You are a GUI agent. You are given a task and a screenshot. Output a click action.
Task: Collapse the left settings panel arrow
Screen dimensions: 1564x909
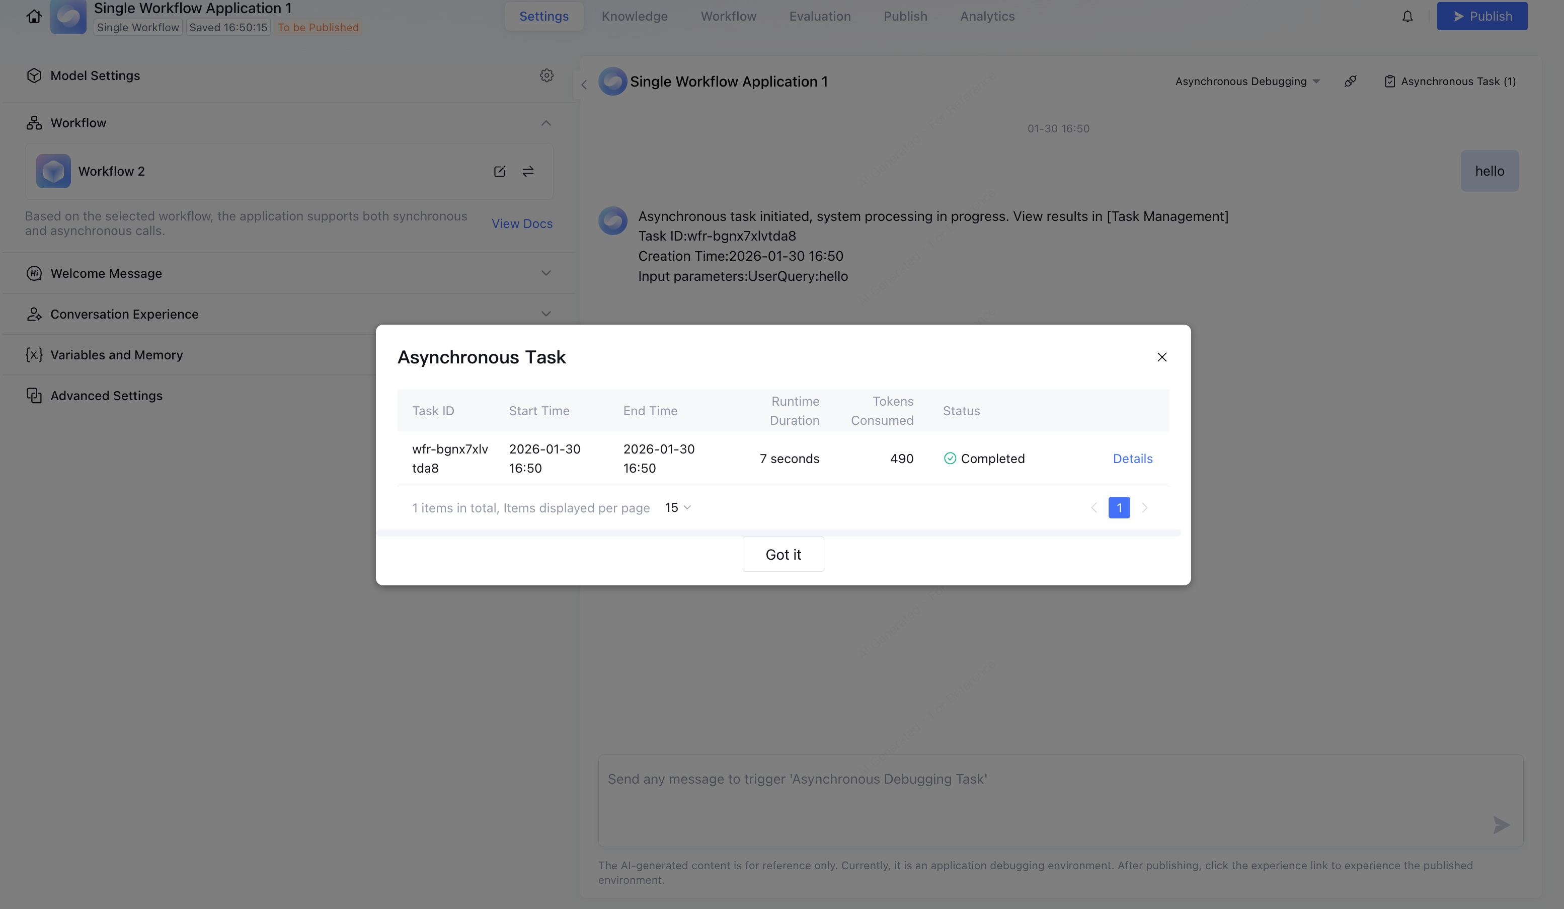click(583, 85)
